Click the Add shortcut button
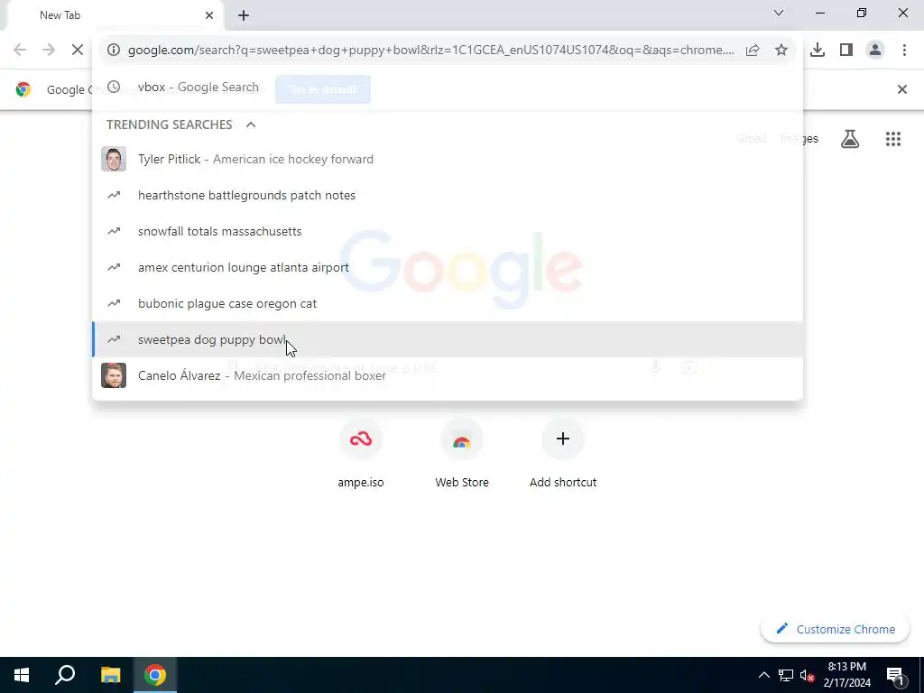 [563, 454]
